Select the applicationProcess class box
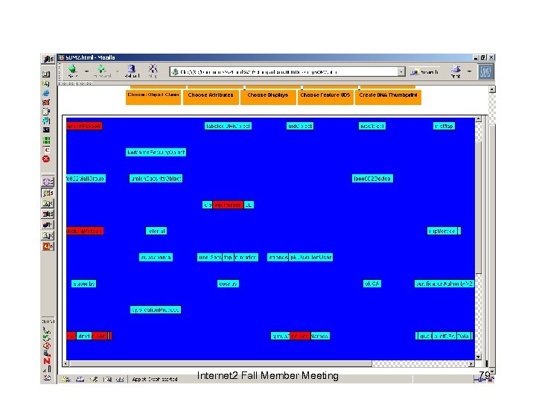 point(156,310)
